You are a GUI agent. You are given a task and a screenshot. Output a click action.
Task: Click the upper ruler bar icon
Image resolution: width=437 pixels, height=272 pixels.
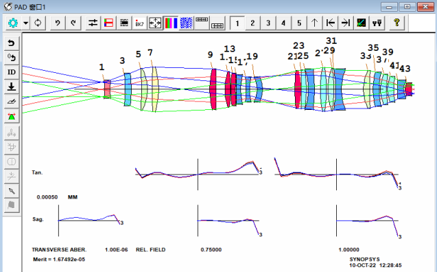[x=202, y=20]
